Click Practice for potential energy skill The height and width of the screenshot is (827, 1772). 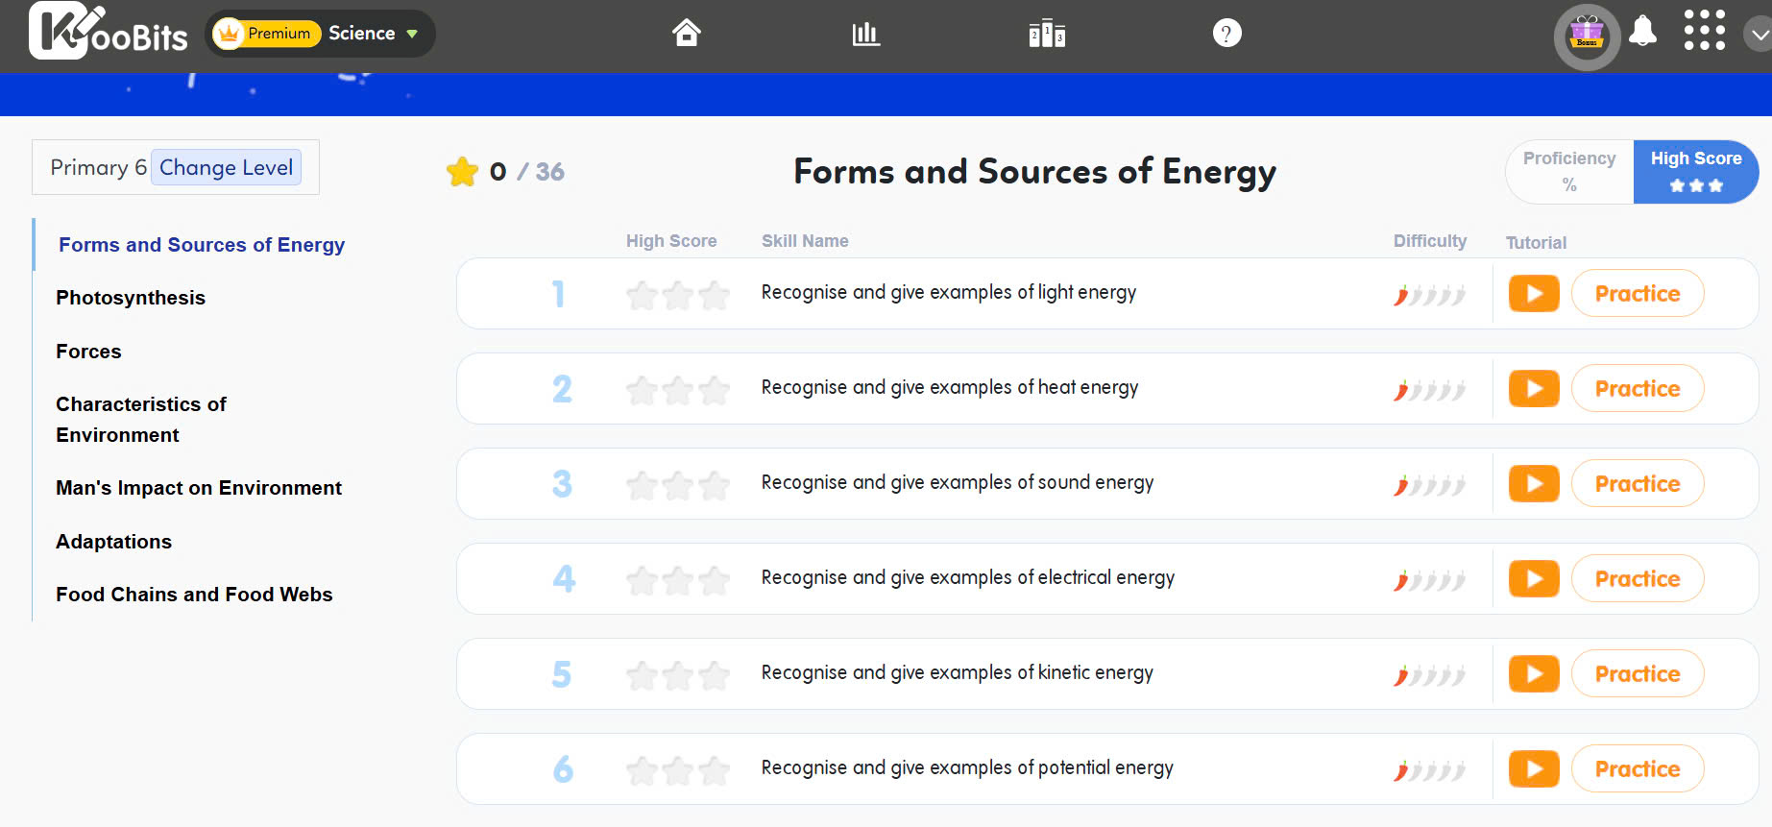point(1637,769)
